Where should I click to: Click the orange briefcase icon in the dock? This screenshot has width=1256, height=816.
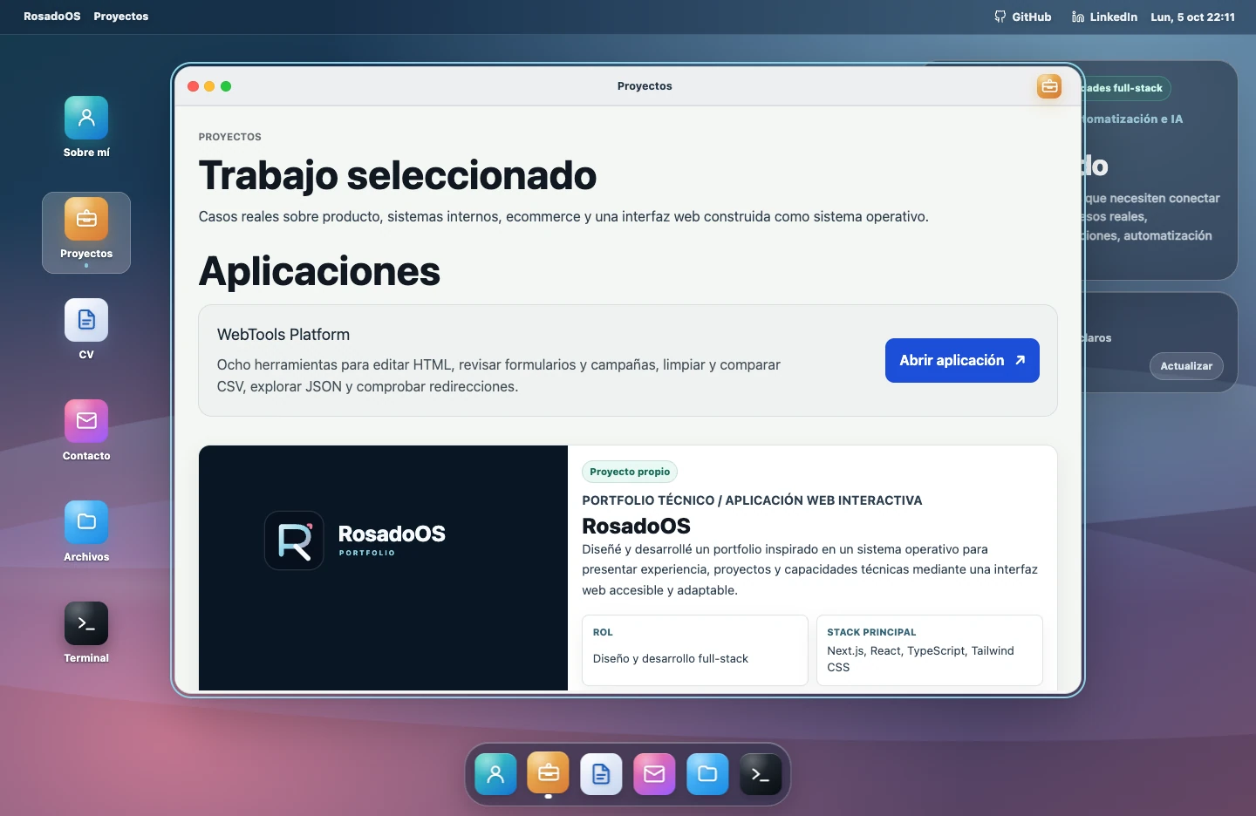(548, 772)
